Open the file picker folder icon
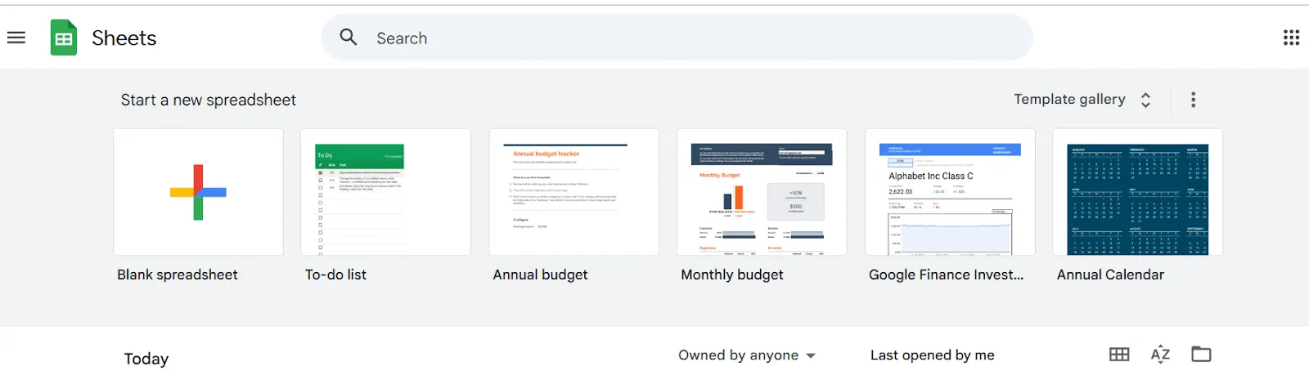 click(1201, 355)
